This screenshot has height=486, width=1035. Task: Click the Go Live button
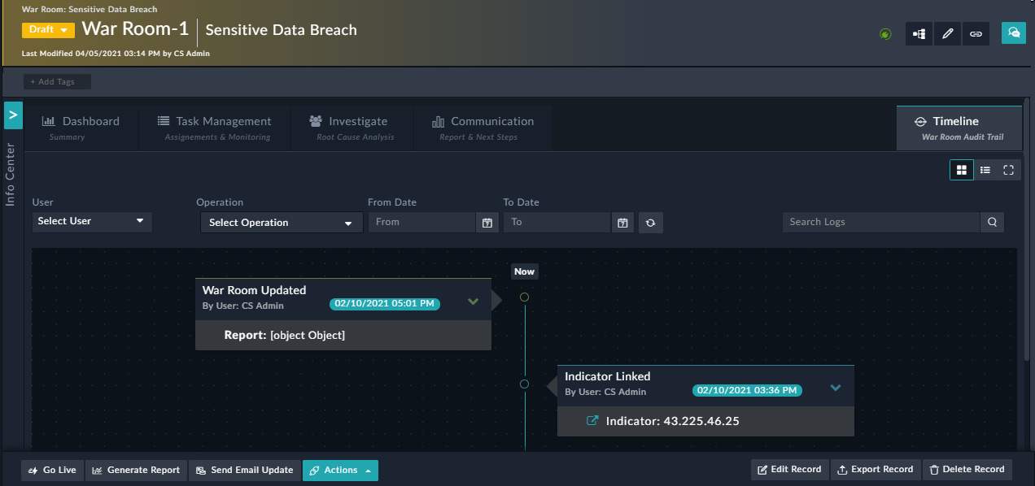click(x=51, y=470)
